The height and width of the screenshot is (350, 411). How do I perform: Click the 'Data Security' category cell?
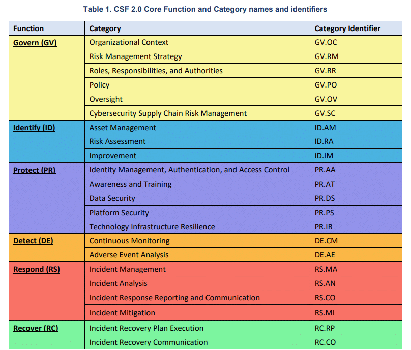click(x=197, y=198)
